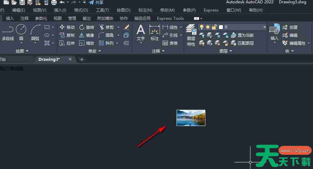Click the Explode icon in Modify panel
This screenshot has height=169, width=313.
[126, 35]
